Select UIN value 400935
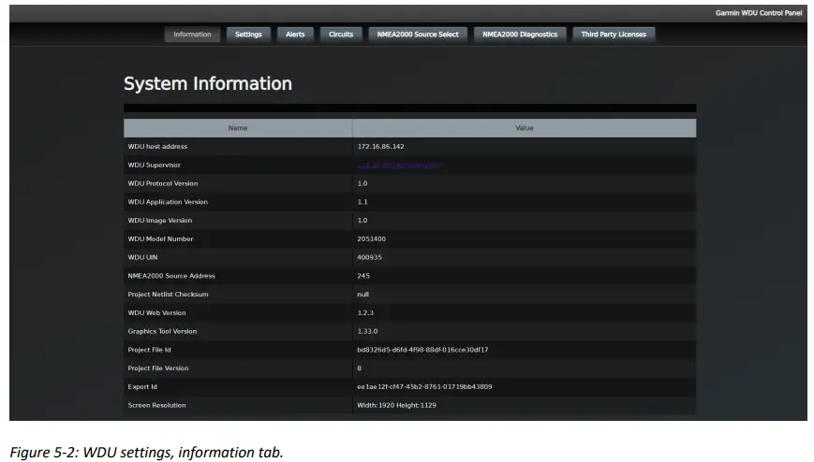The image size is (814, 462). click(x=370, y=258)
